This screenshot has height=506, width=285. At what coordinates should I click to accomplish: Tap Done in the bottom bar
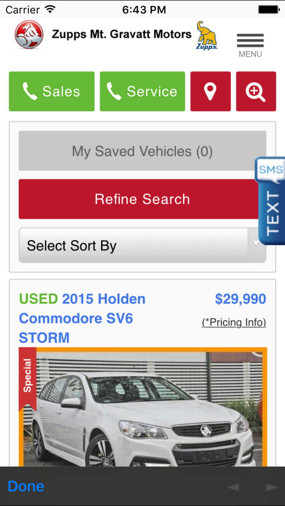tap(26, 486)
